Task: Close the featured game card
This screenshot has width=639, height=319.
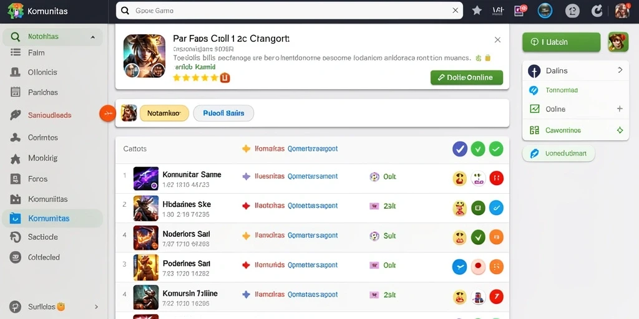Action: pos(497,40)
